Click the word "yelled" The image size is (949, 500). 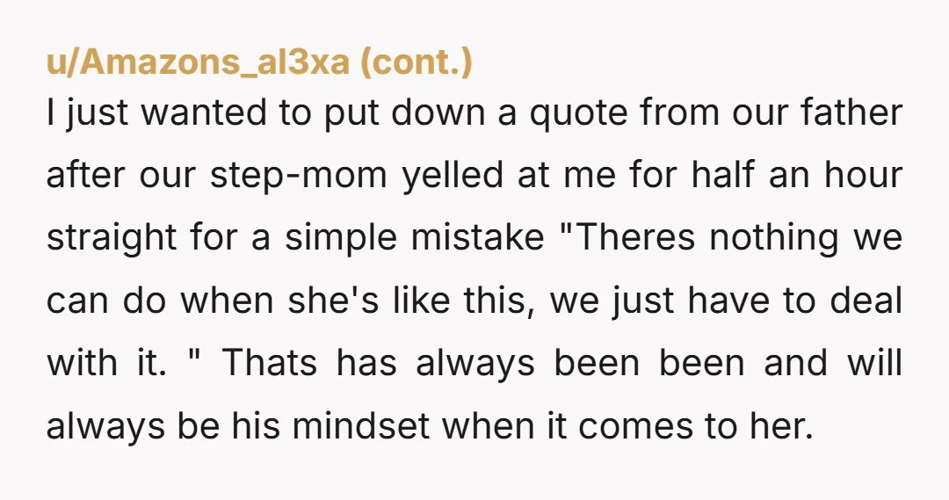[x=453, y=176]
